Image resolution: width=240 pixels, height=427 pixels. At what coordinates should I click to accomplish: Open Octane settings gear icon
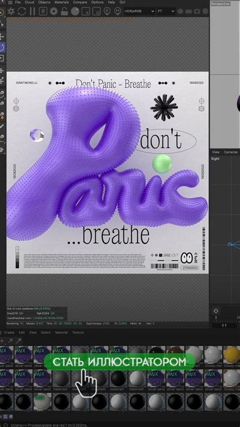pyautogui.click(x=53, y=12)
